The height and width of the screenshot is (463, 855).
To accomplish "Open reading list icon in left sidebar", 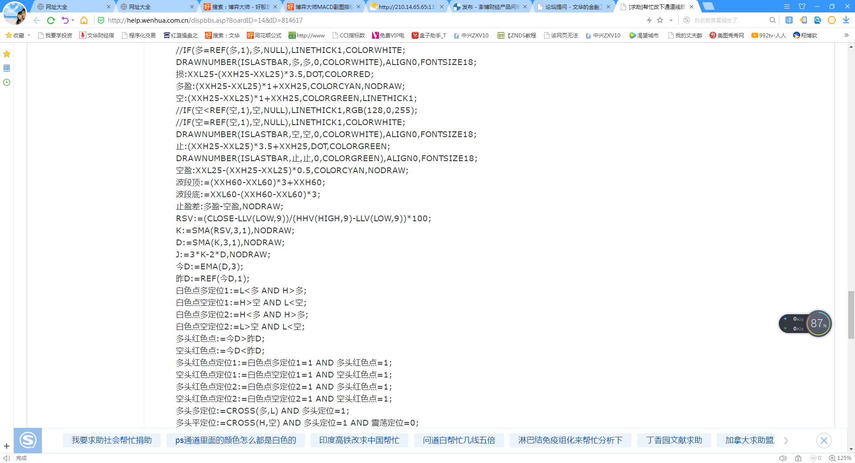I will [x=7, y=68].
